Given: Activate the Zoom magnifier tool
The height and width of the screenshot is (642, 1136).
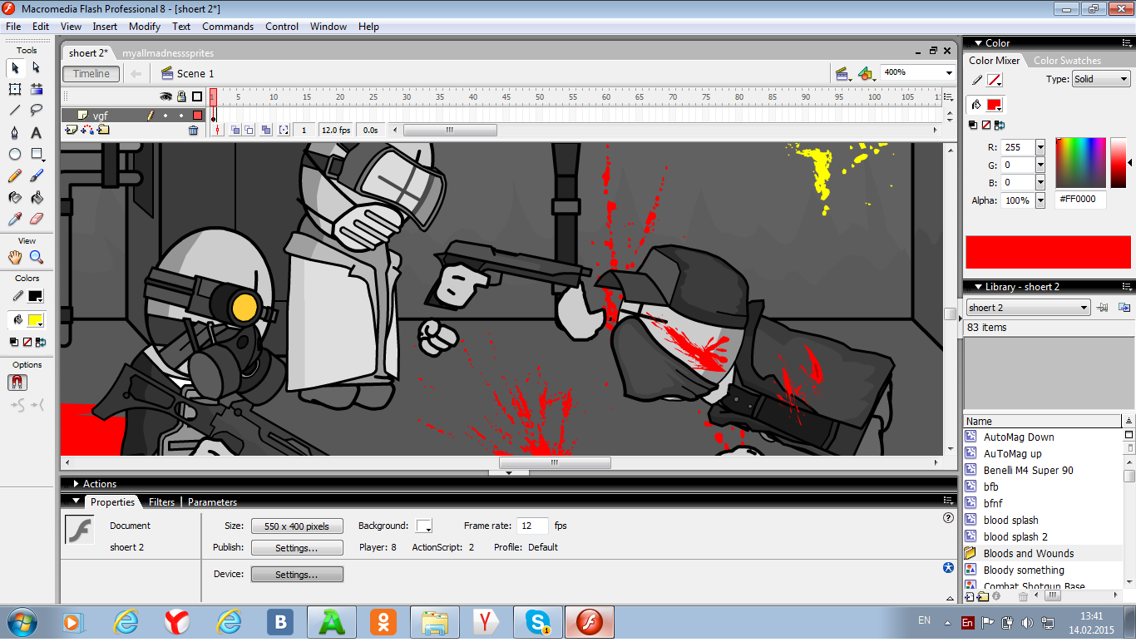Looking at the screenshot, I should coord(37,257).
